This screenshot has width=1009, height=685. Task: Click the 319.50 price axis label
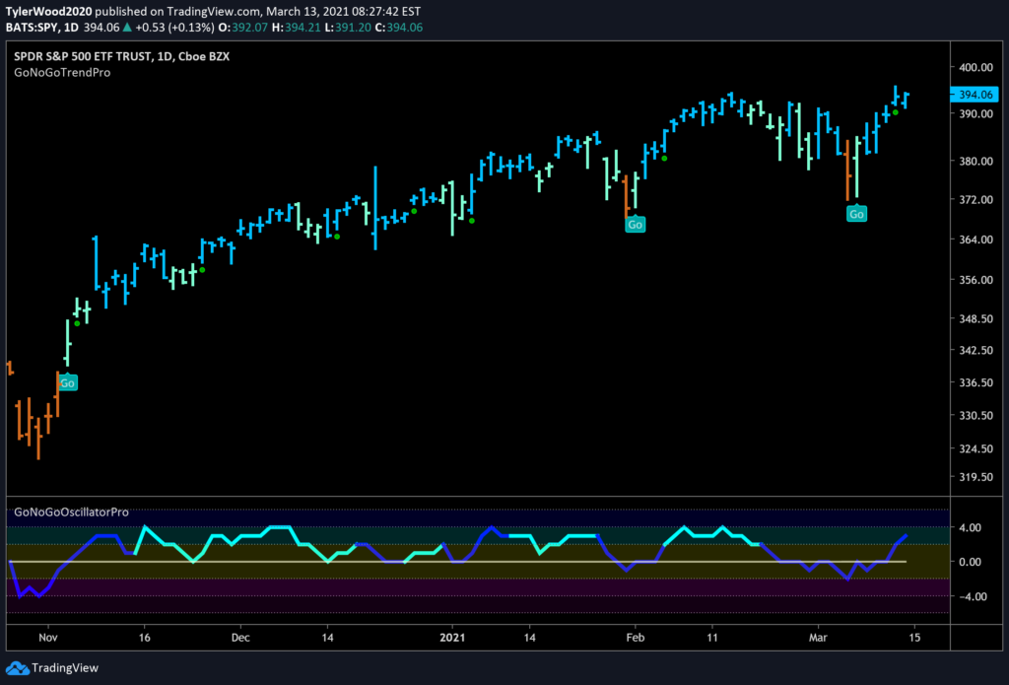975,477
